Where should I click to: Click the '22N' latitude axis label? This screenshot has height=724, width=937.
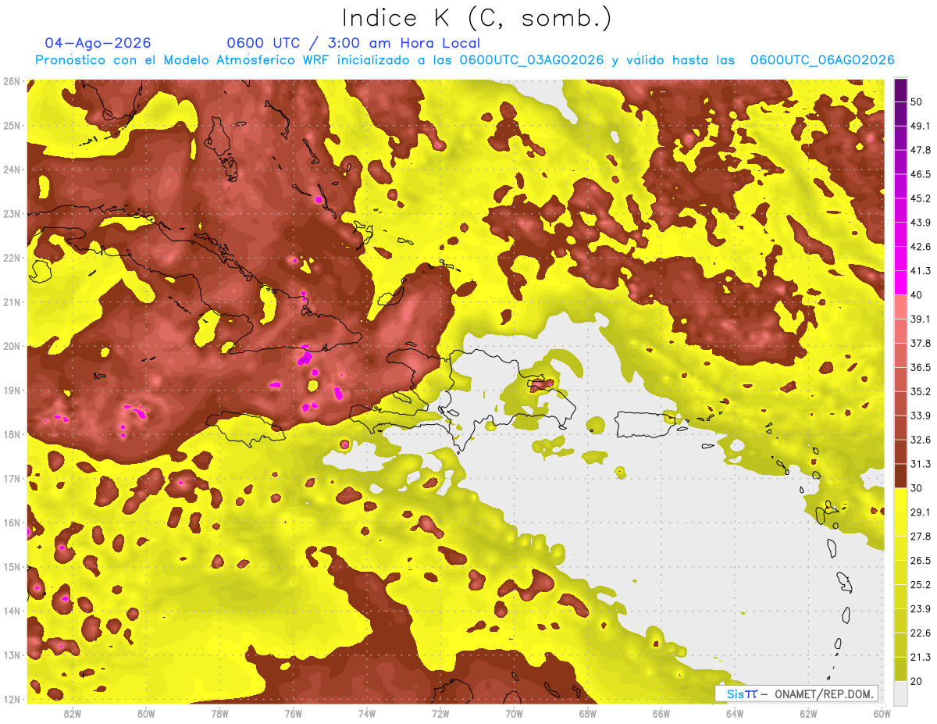point(12,258)
